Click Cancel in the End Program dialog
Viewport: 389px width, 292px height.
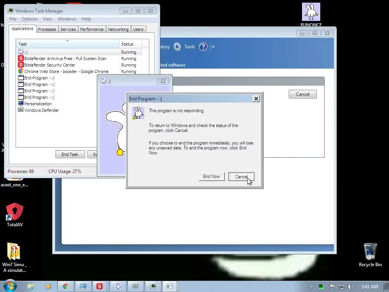tap(241, 176)
